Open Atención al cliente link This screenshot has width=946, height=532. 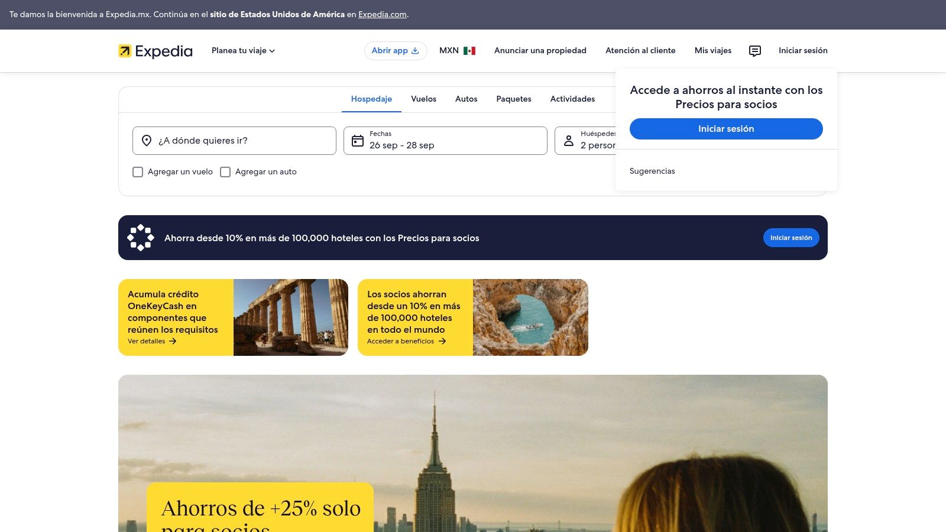[640, 51]
